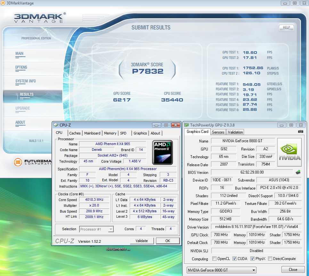This screenshot has width=309, height=276.
Task: Close the CPU-Z window with red X
Action: click(175, 125)
